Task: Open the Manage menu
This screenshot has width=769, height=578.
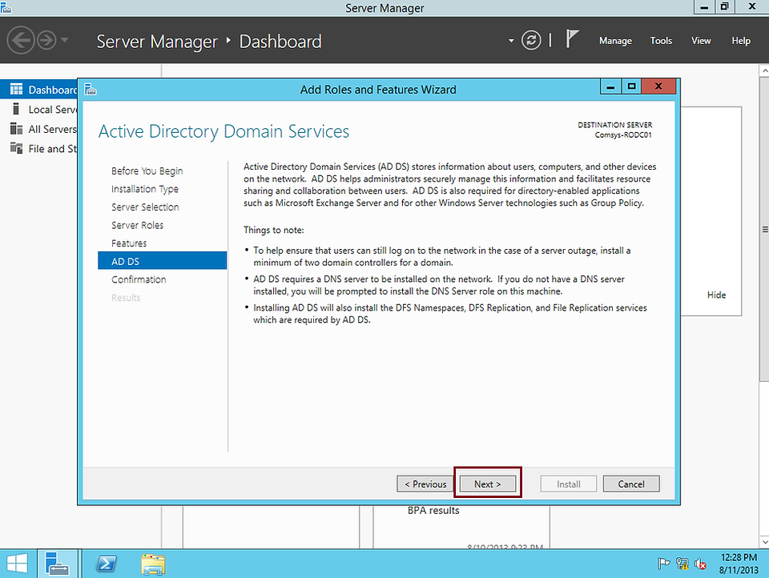Action: point(615,41)
